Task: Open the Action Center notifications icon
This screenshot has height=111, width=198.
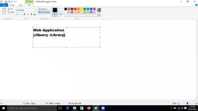Action: pyautogui.click(x=185, y=108)
